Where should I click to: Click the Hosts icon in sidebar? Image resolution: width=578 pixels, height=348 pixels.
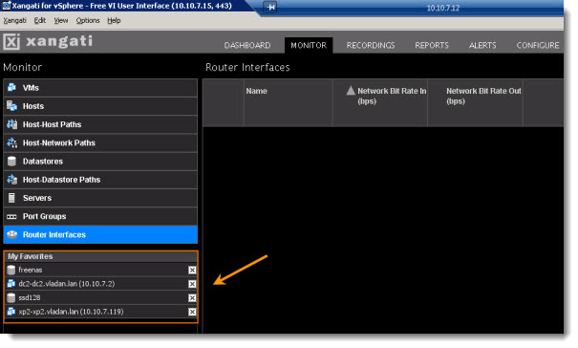tap(11, 106)
